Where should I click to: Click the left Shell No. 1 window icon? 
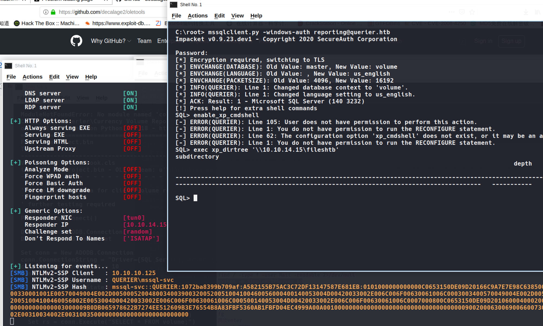[x=8, y=66]
